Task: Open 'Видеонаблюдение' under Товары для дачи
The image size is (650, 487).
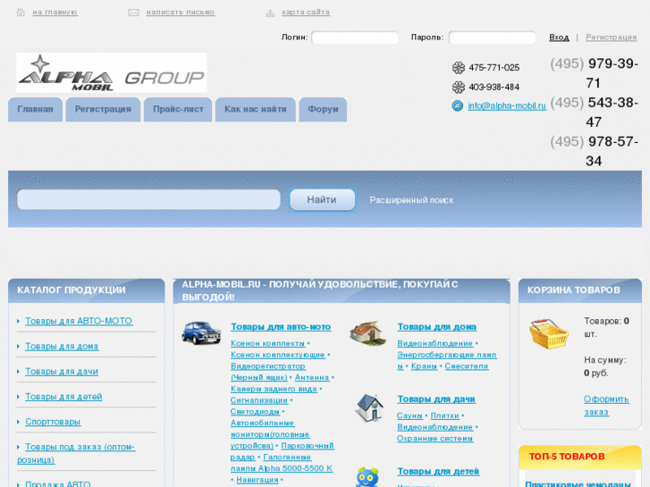Action: (435, 427)
